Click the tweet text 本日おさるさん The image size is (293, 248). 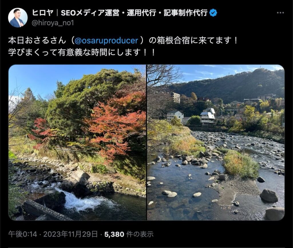click(37, 41)
